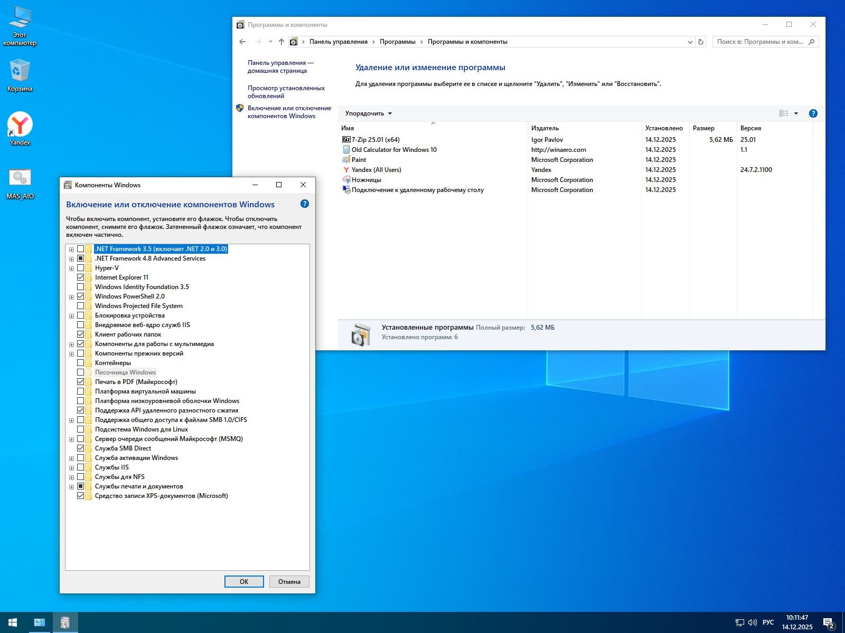
Task: Click the up-arrow navigation icon
Action: tap(281, 42)
